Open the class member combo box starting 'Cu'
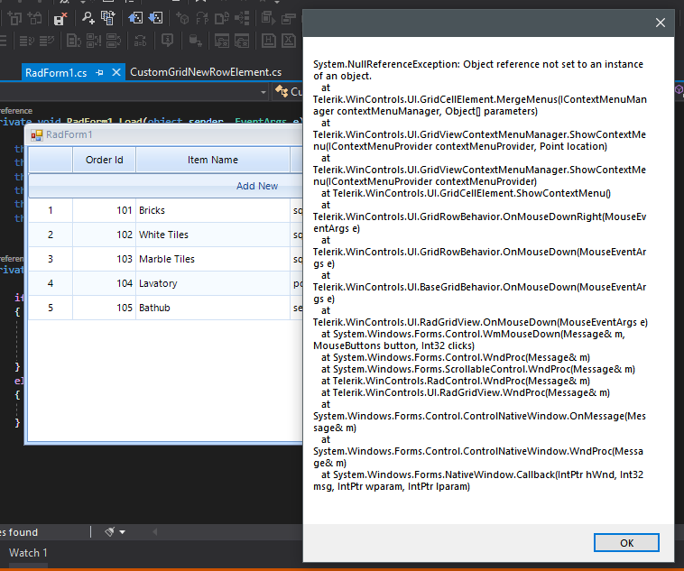Image resolution: width=684 pixels, height=571 pixels. click(x=288, y=92)
